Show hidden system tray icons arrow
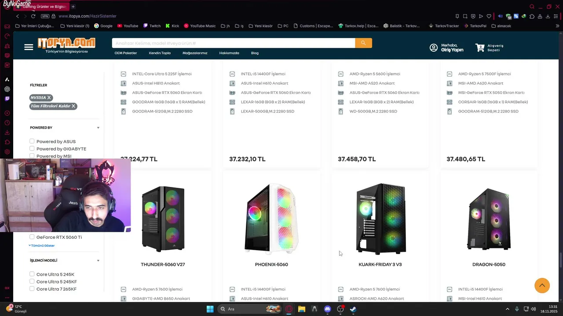The height and width of the screenshot is (316, 563). click(x=507, y=309)
